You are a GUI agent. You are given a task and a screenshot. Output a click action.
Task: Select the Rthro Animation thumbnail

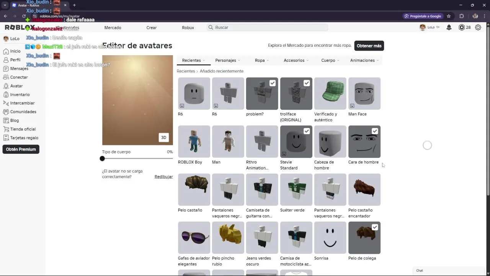262,141
